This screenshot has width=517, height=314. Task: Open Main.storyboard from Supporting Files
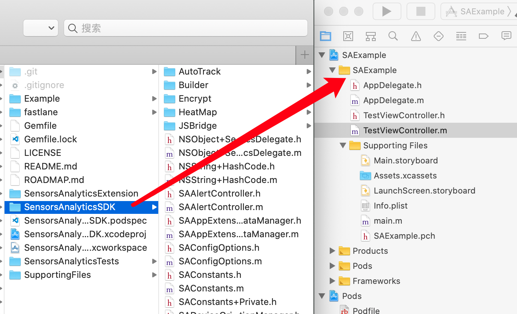405,160
